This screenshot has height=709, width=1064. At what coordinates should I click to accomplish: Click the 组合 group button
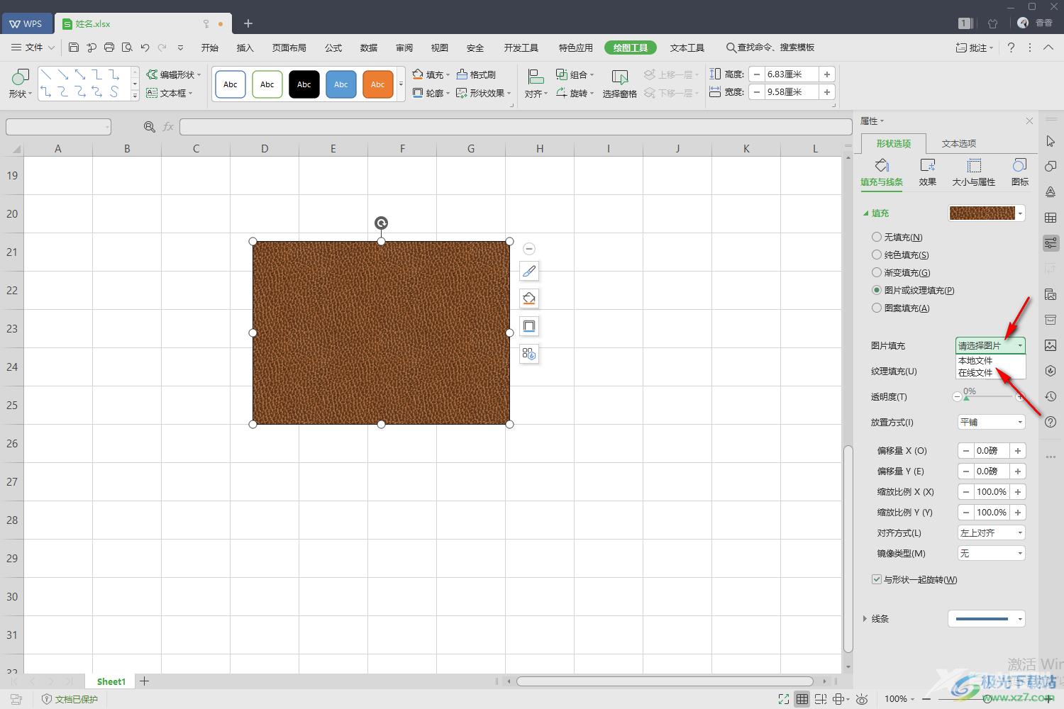[x=575, y=74]
